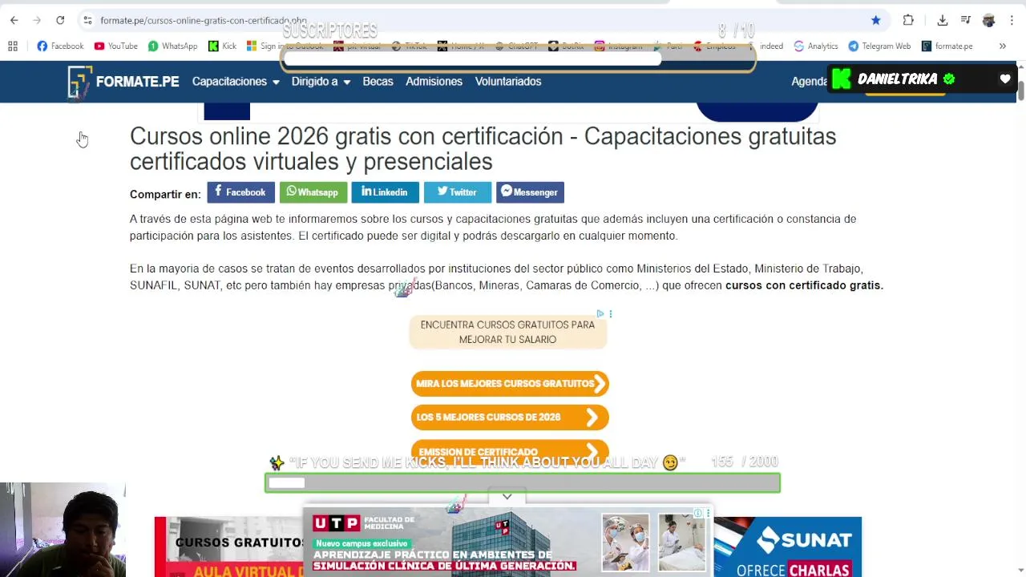Toggle the bookmark star for this page
Image resolution: width=1026 pixels, height=577 pixels.
click(876, 20)
